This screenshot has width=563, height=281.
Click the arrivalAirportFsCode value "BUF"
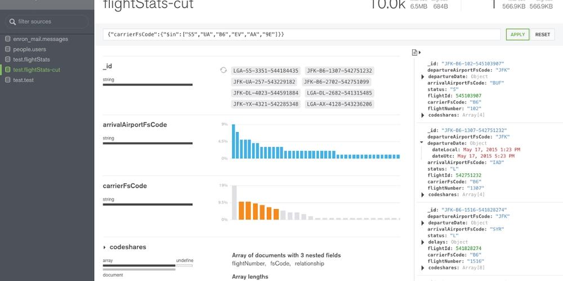click(x=497, y=83)
